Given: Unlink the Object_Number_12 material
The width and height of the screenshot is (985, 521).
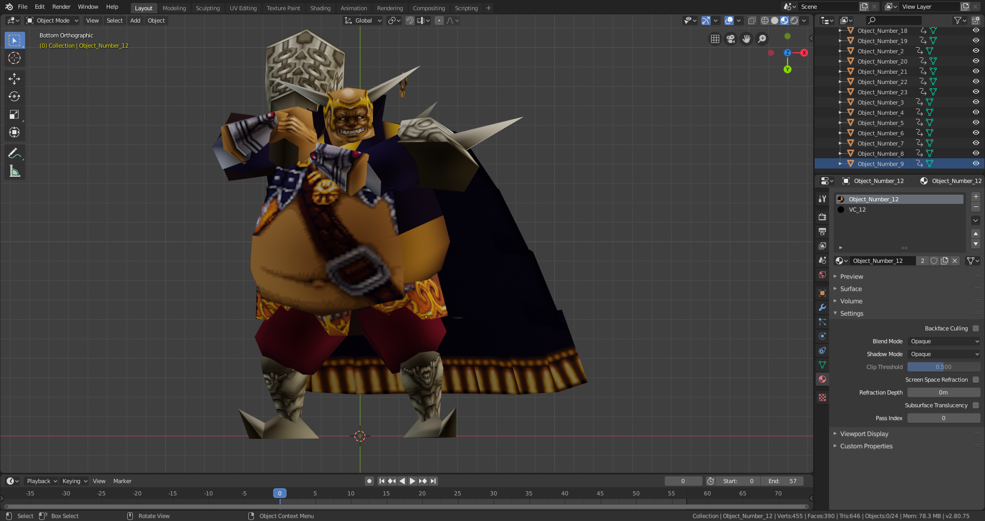Looking at the screenshot, I should point(955,261).
